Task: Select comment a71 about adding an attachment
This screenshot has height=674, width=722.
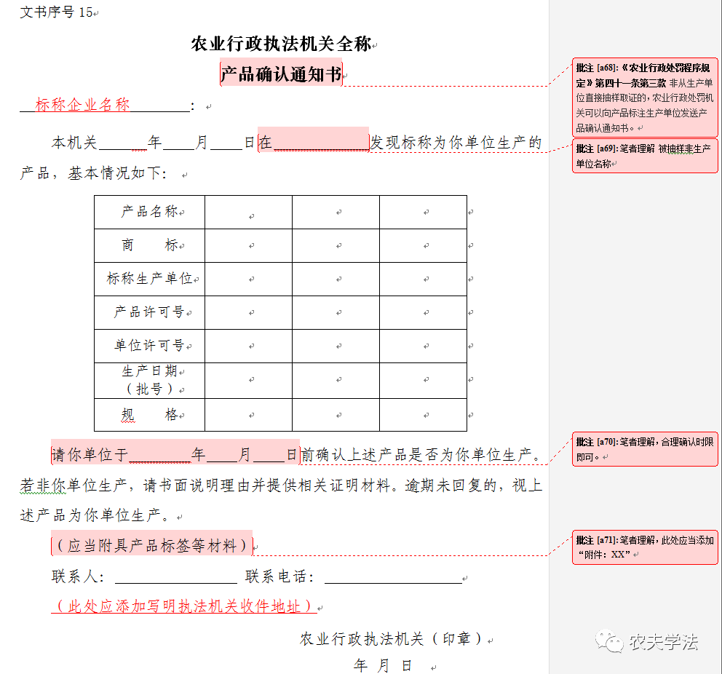Action: click(644, 547)
